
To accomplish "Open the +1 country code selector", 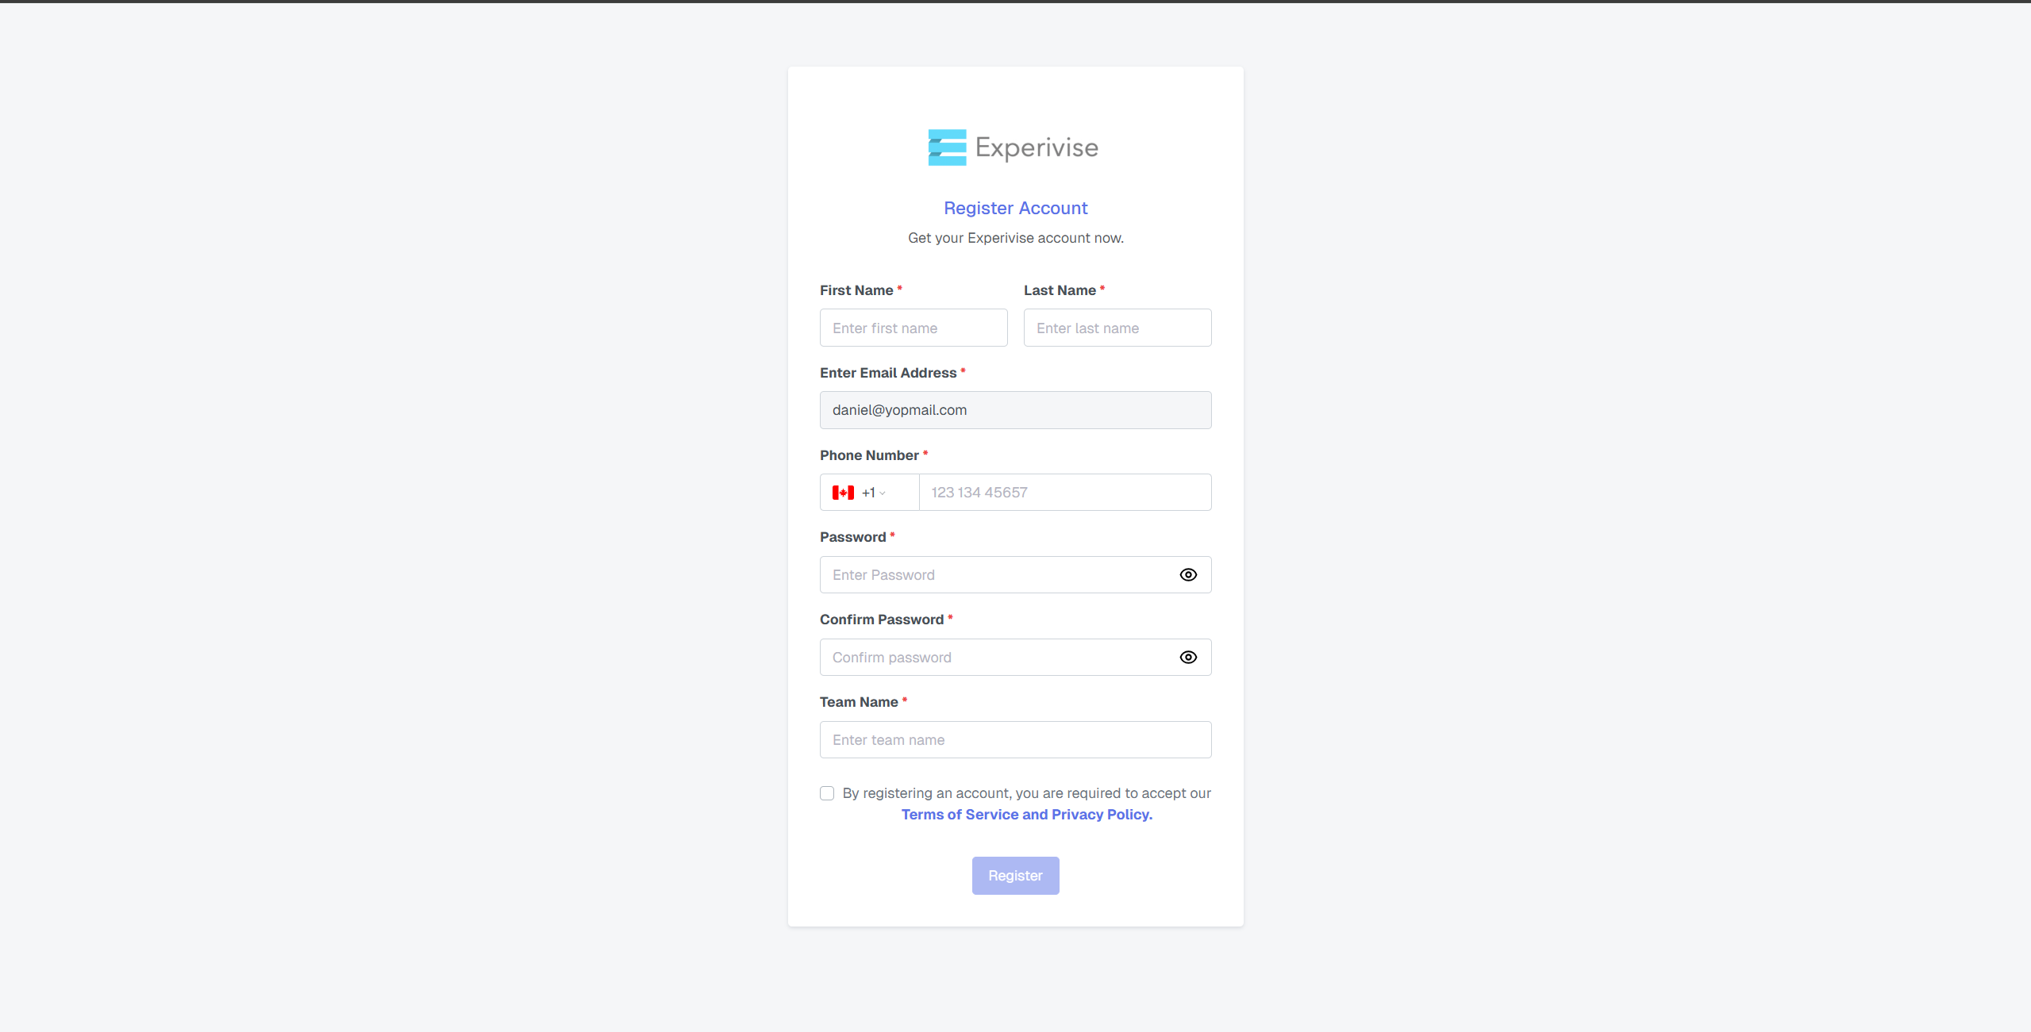I will click(868, 493).
